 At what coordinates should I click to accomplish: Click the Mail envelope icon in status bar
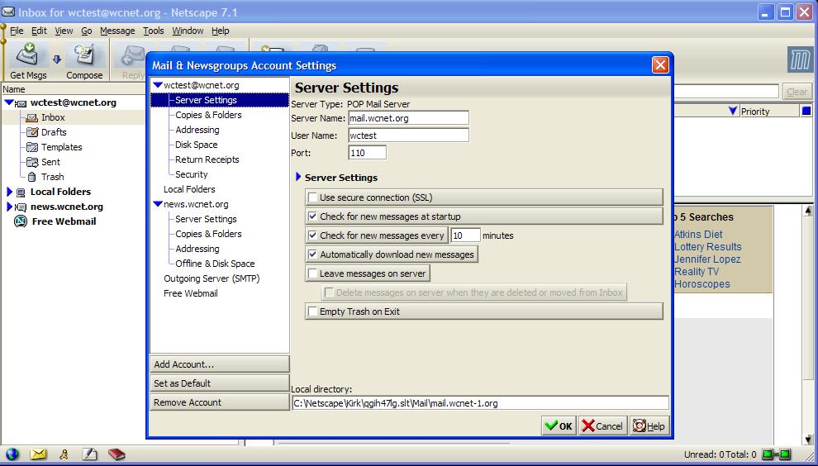(38, 454)
